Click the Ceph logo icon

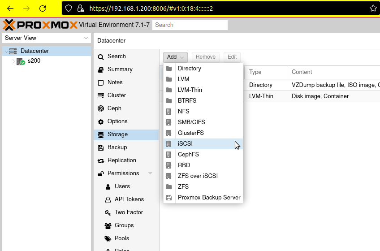tap(100, 108)
